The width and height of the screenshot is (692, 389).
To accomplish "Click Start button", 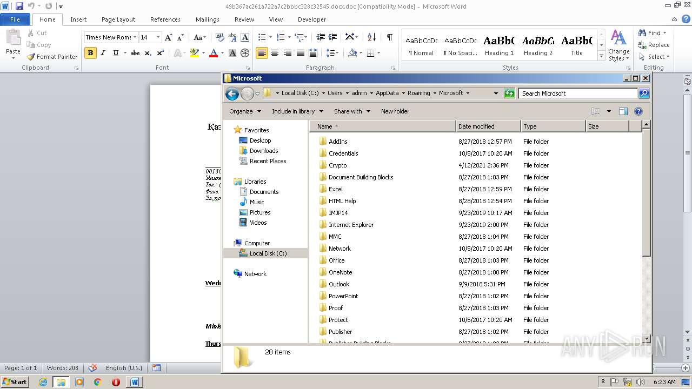I will click(x=15, y=382).
